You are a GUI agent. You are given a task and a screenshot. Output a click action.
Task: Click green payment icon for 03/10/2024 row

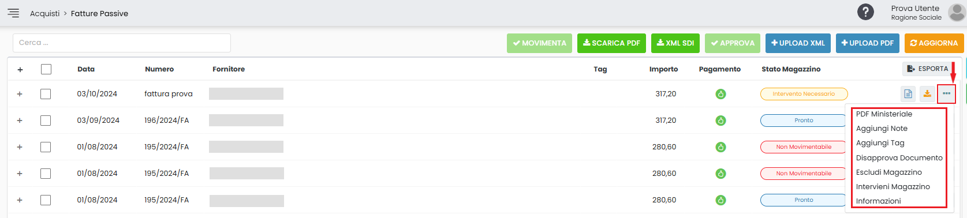click(720, 94)
